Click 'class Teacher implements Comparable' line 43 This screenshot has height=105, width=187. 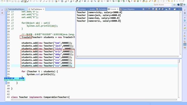(40, 97)
